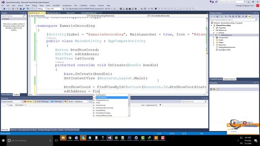
Task: Toggle the 0 Errors filter button
Action: point(28,101)
